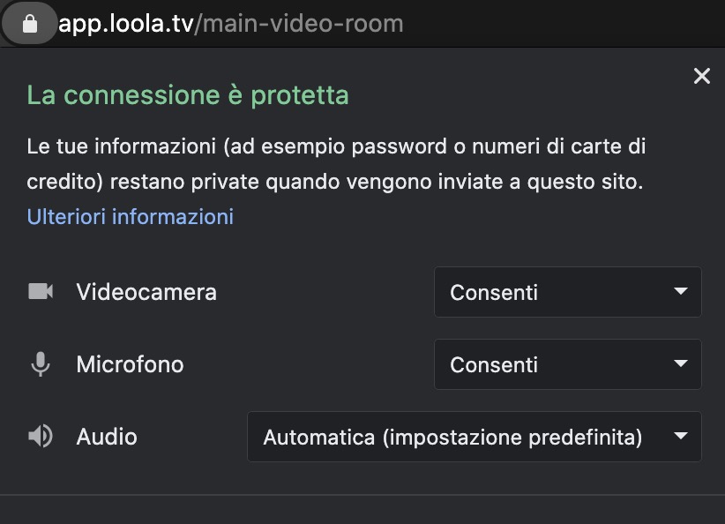Click the privacy description paragraph text
The height and width of the screenshot is (524, 725).
coord(335,164)
